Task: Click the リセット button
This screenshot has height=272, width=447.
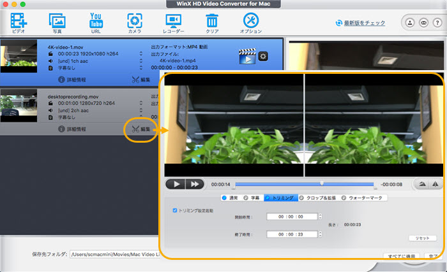Action: pyautogui.click(x=423, y=238)
